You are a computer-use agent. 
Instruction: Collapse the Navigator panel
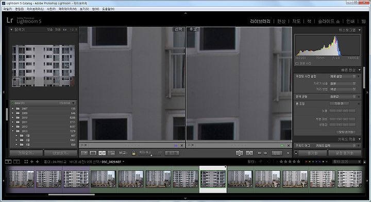point(11,30)
